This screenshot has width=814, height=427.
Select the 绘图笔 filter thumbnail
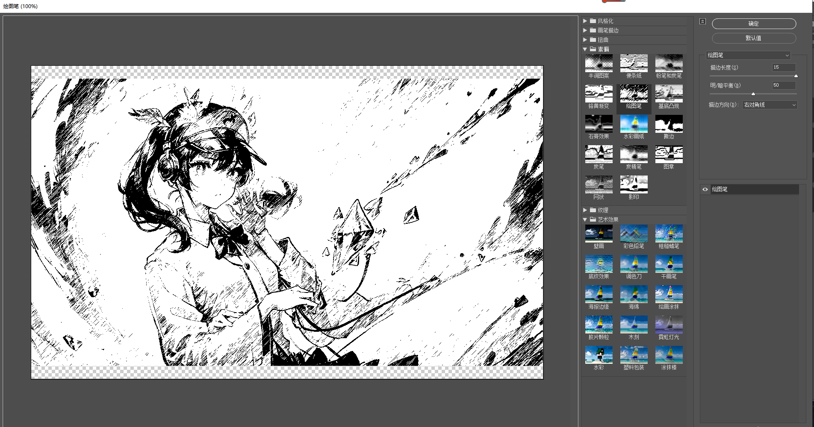click(634, 94)
